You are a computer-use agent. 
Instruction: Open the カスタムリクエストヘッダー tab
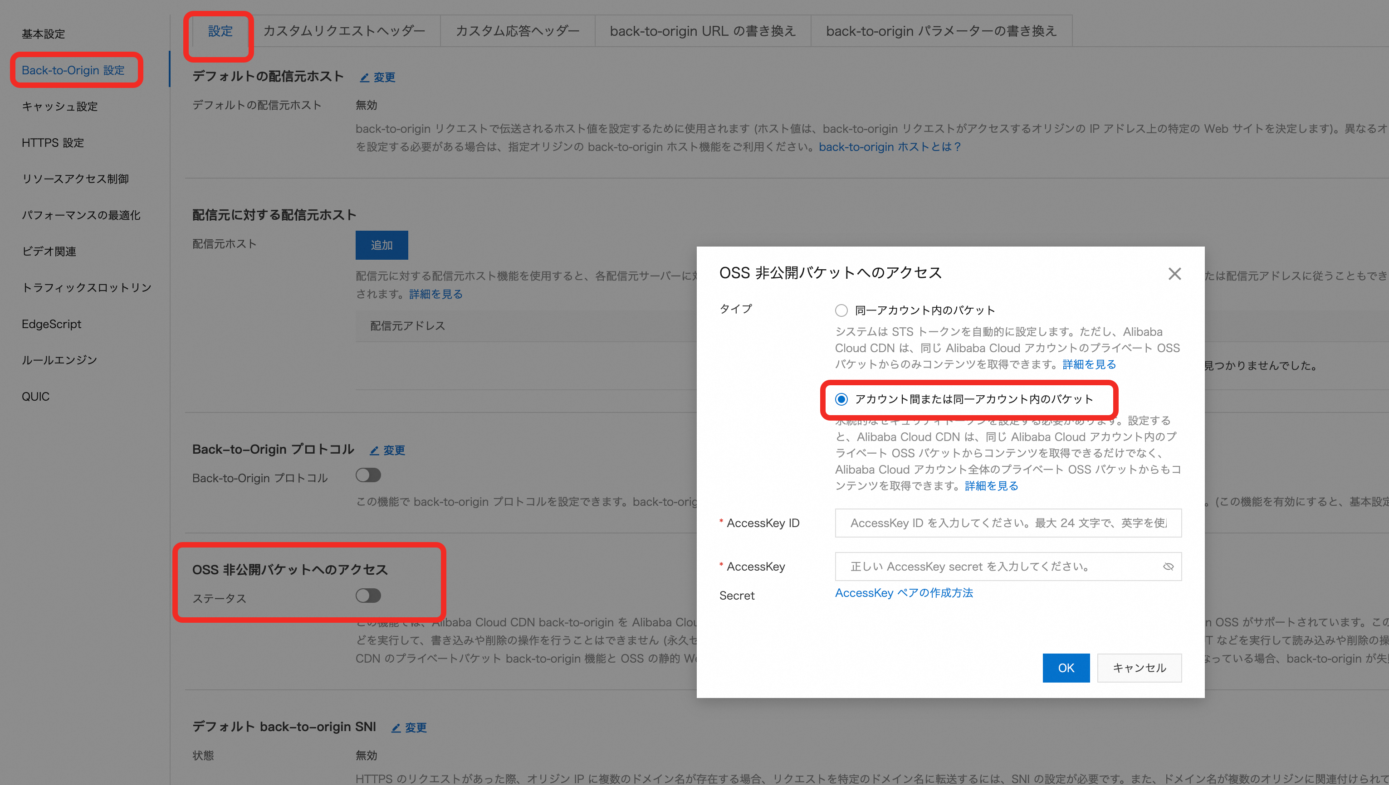(x=344, y=31)
